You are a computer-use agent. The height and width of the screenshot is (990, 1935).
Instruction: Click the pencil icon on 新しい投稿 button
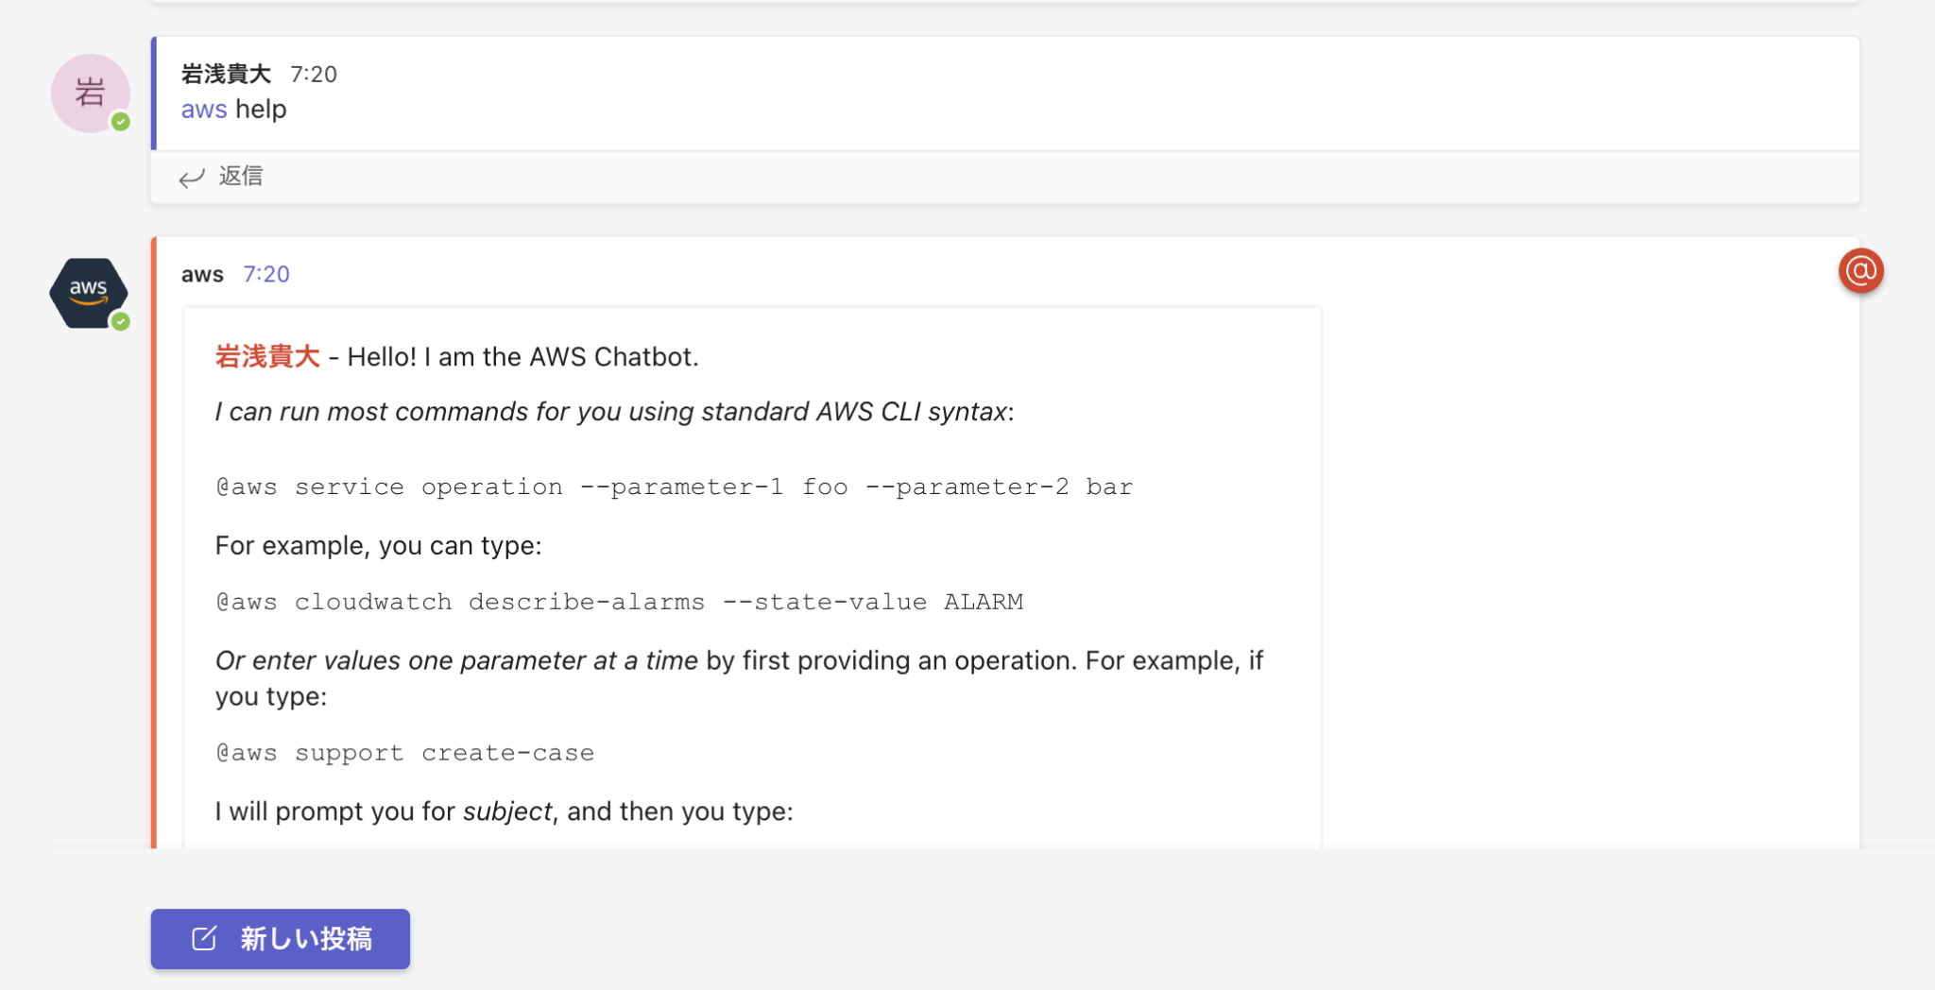203,938
